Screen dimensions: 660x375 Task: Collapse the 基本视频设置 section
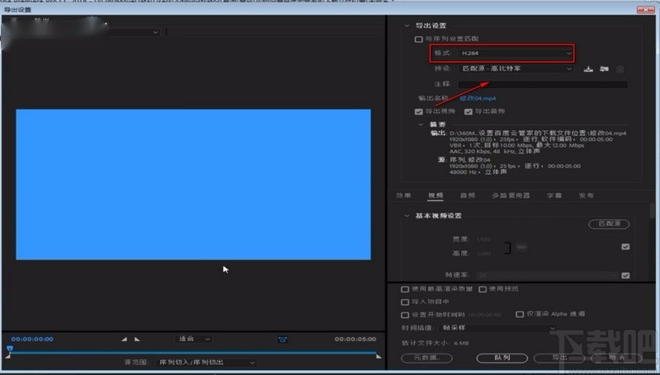407,216
